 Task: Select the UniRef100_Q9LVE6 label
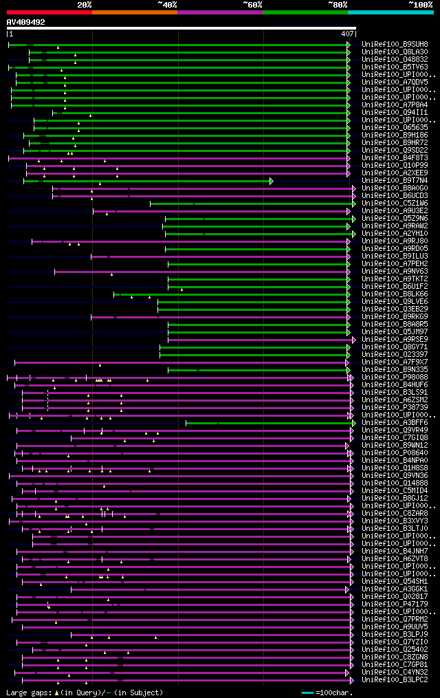(395, 302)
